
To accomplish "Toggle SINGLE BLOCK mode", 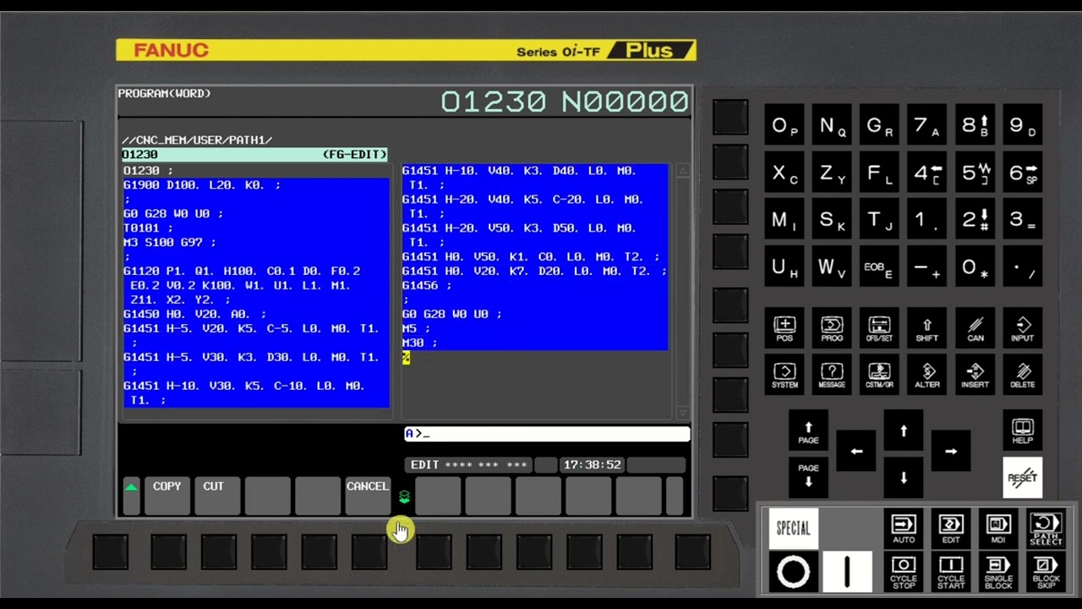I will tap(998, 572).
